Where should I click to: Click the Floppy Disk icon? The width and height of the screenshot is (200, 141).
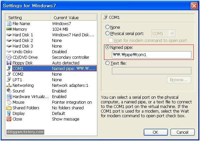point(9,63)
